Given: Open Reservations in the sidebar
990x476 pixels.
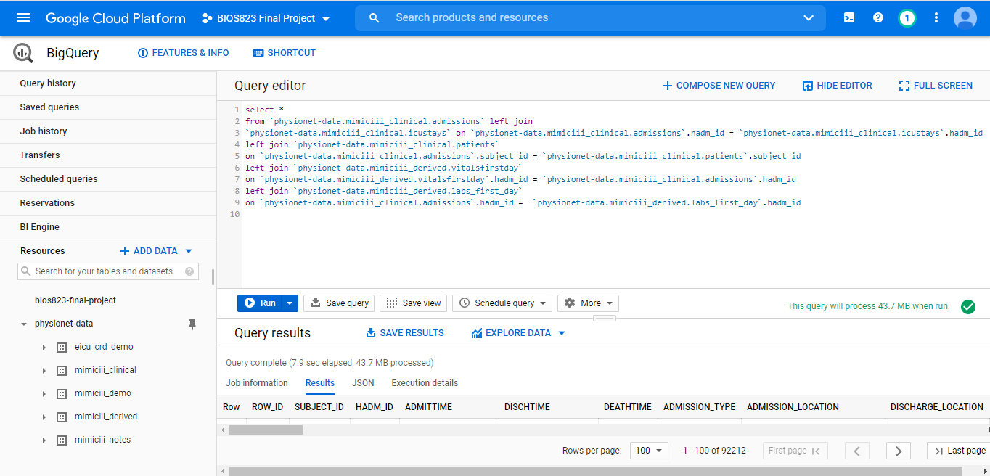Looking at the screenshot, I should tap(108, 203).
